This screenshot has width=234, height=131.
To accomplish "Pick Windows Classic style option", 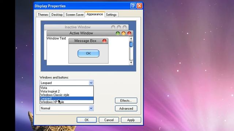I will click(67, 95).
